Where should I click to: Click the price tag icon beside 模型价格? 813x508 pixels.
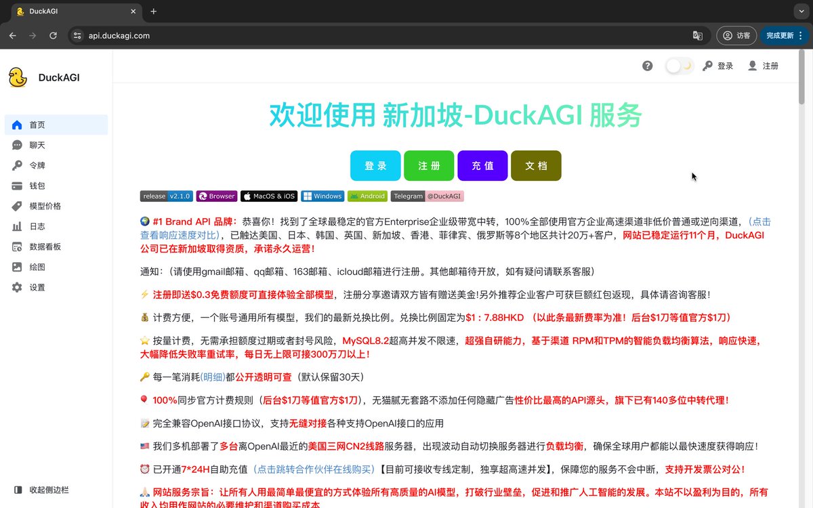17,206
